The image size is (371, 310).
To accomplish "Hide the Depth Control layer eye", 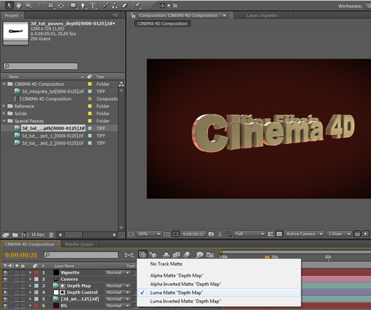I will [6, 292].
